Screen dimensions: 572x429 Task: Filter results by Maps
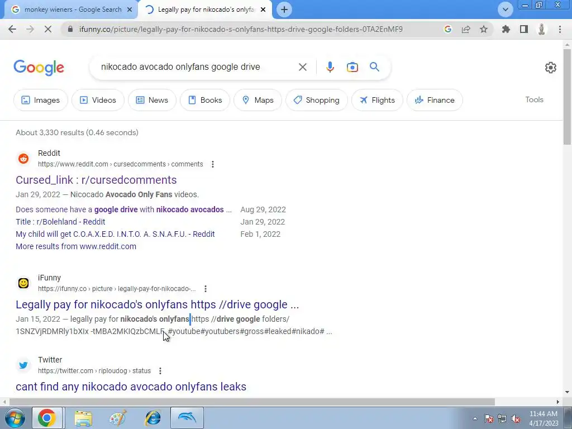pyautogui.click(x=258, y=100)
